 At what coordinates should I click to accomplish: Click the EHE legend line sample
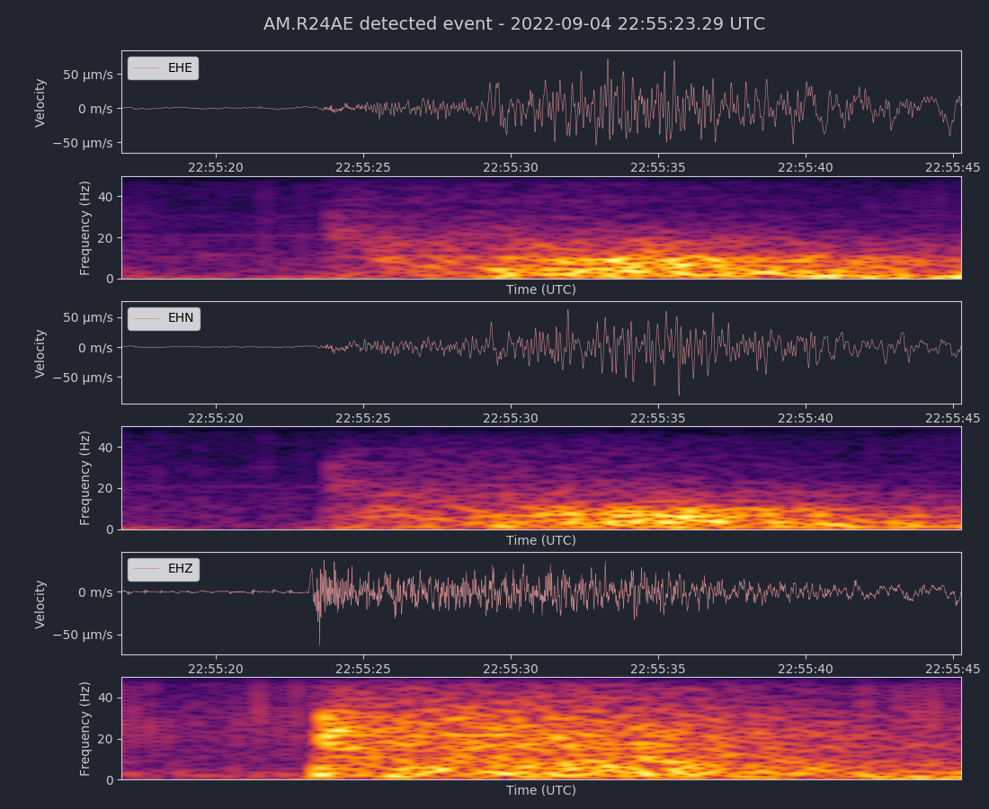point(145,68)
